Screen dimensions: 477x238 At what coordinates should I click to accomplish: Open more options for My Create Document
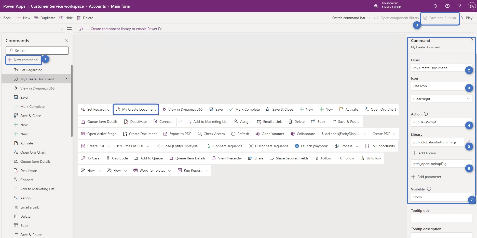pos(66,79)
